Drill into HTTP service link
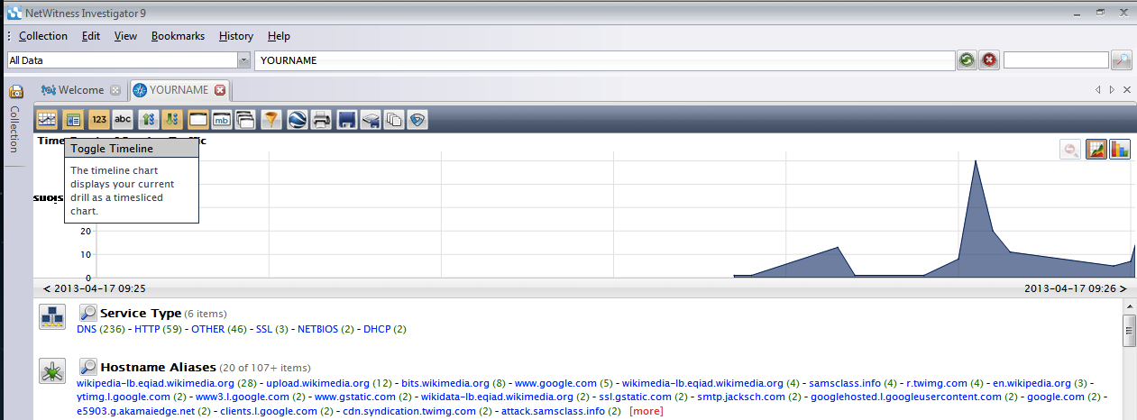 click(146, 330)
